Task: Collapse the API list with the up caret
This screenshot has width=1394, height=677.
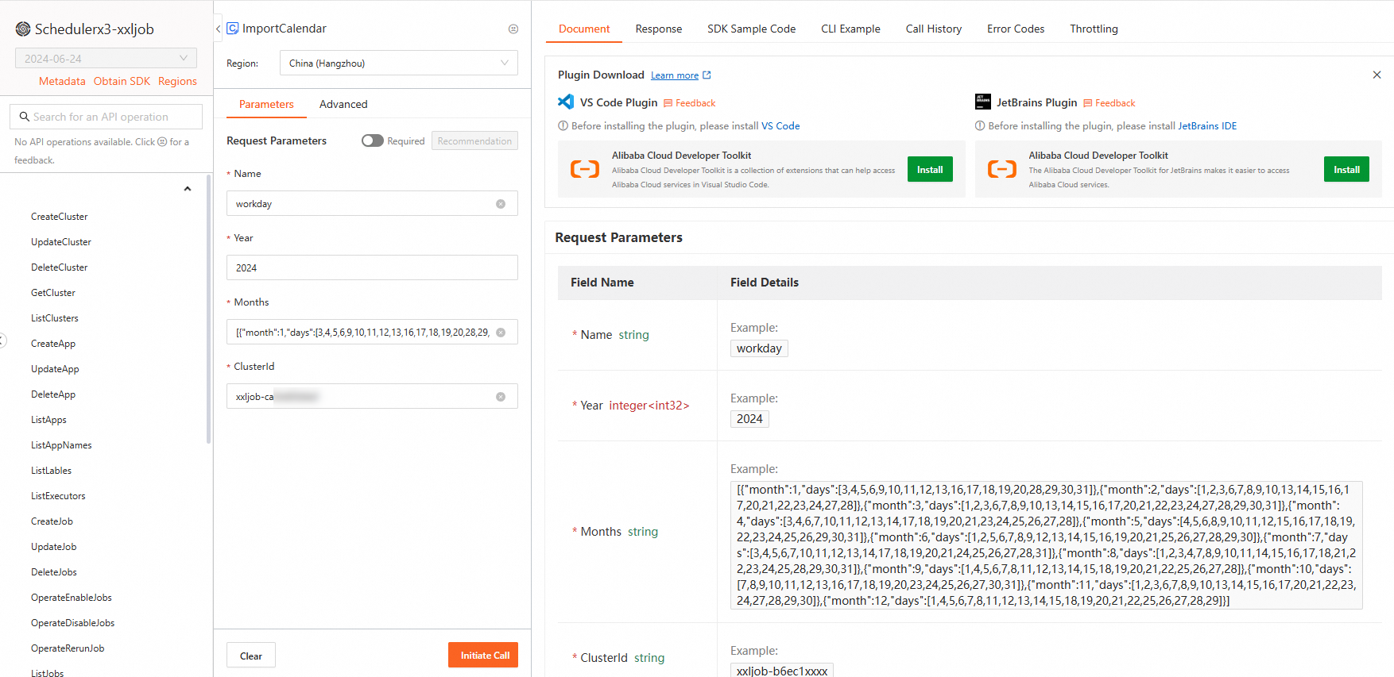Action: 188,189
